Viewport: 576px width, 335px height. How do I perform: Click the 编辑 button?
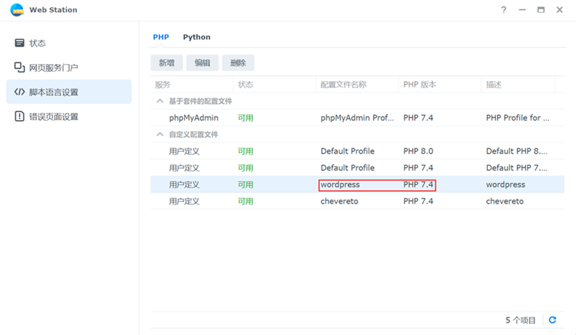click(x=203, y=63)
